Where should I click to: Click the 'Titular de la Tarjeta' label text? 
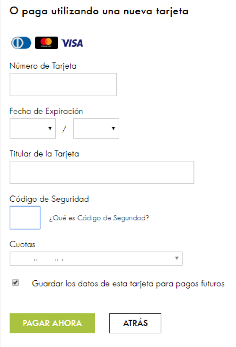[44, 154]
